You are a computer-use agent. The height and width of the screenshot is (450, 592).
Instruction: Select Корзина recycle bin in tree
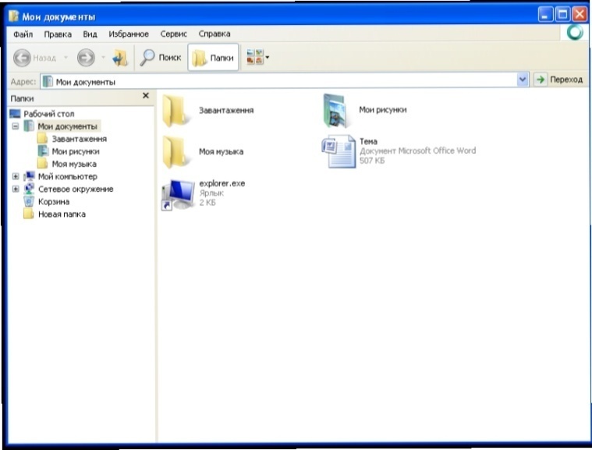pyautogui.click(x=54, y=201)
